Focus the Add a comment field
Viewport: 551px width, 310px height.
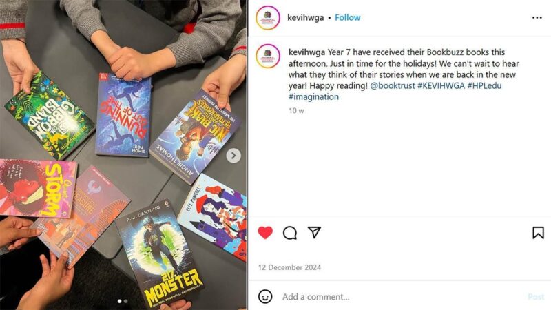pyautogui.click(x=401, y=297)
